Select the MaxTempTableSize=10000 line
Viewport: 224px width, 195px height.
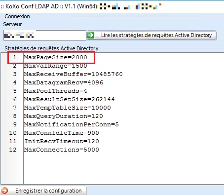[68, 108]
